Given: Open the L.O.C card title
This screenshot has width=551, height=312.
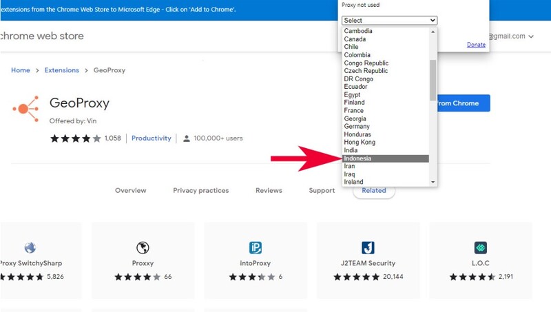Looking at the screenshot, I should 480,263.
